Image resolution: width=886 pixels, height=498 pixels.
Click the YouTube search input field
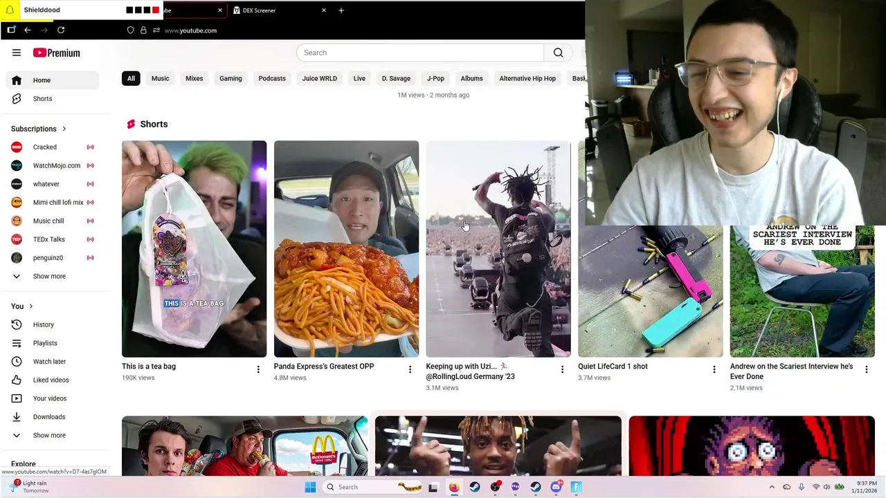click(x=420, y=53)
